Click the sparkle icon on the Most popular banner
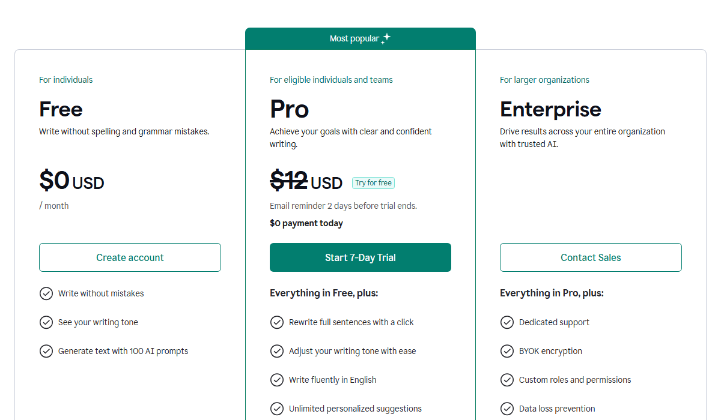Viewport: 721px width, 420px height. point(386,38)
